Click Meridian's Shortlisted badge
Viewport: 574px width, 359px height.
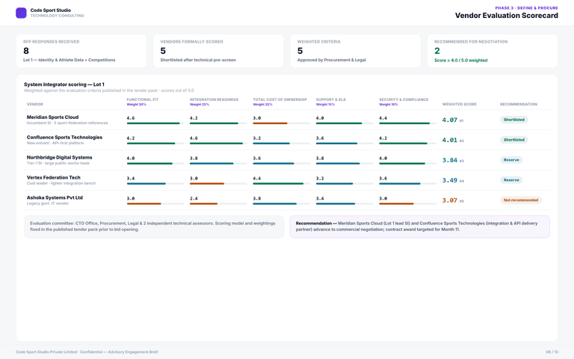pos(513,120)
